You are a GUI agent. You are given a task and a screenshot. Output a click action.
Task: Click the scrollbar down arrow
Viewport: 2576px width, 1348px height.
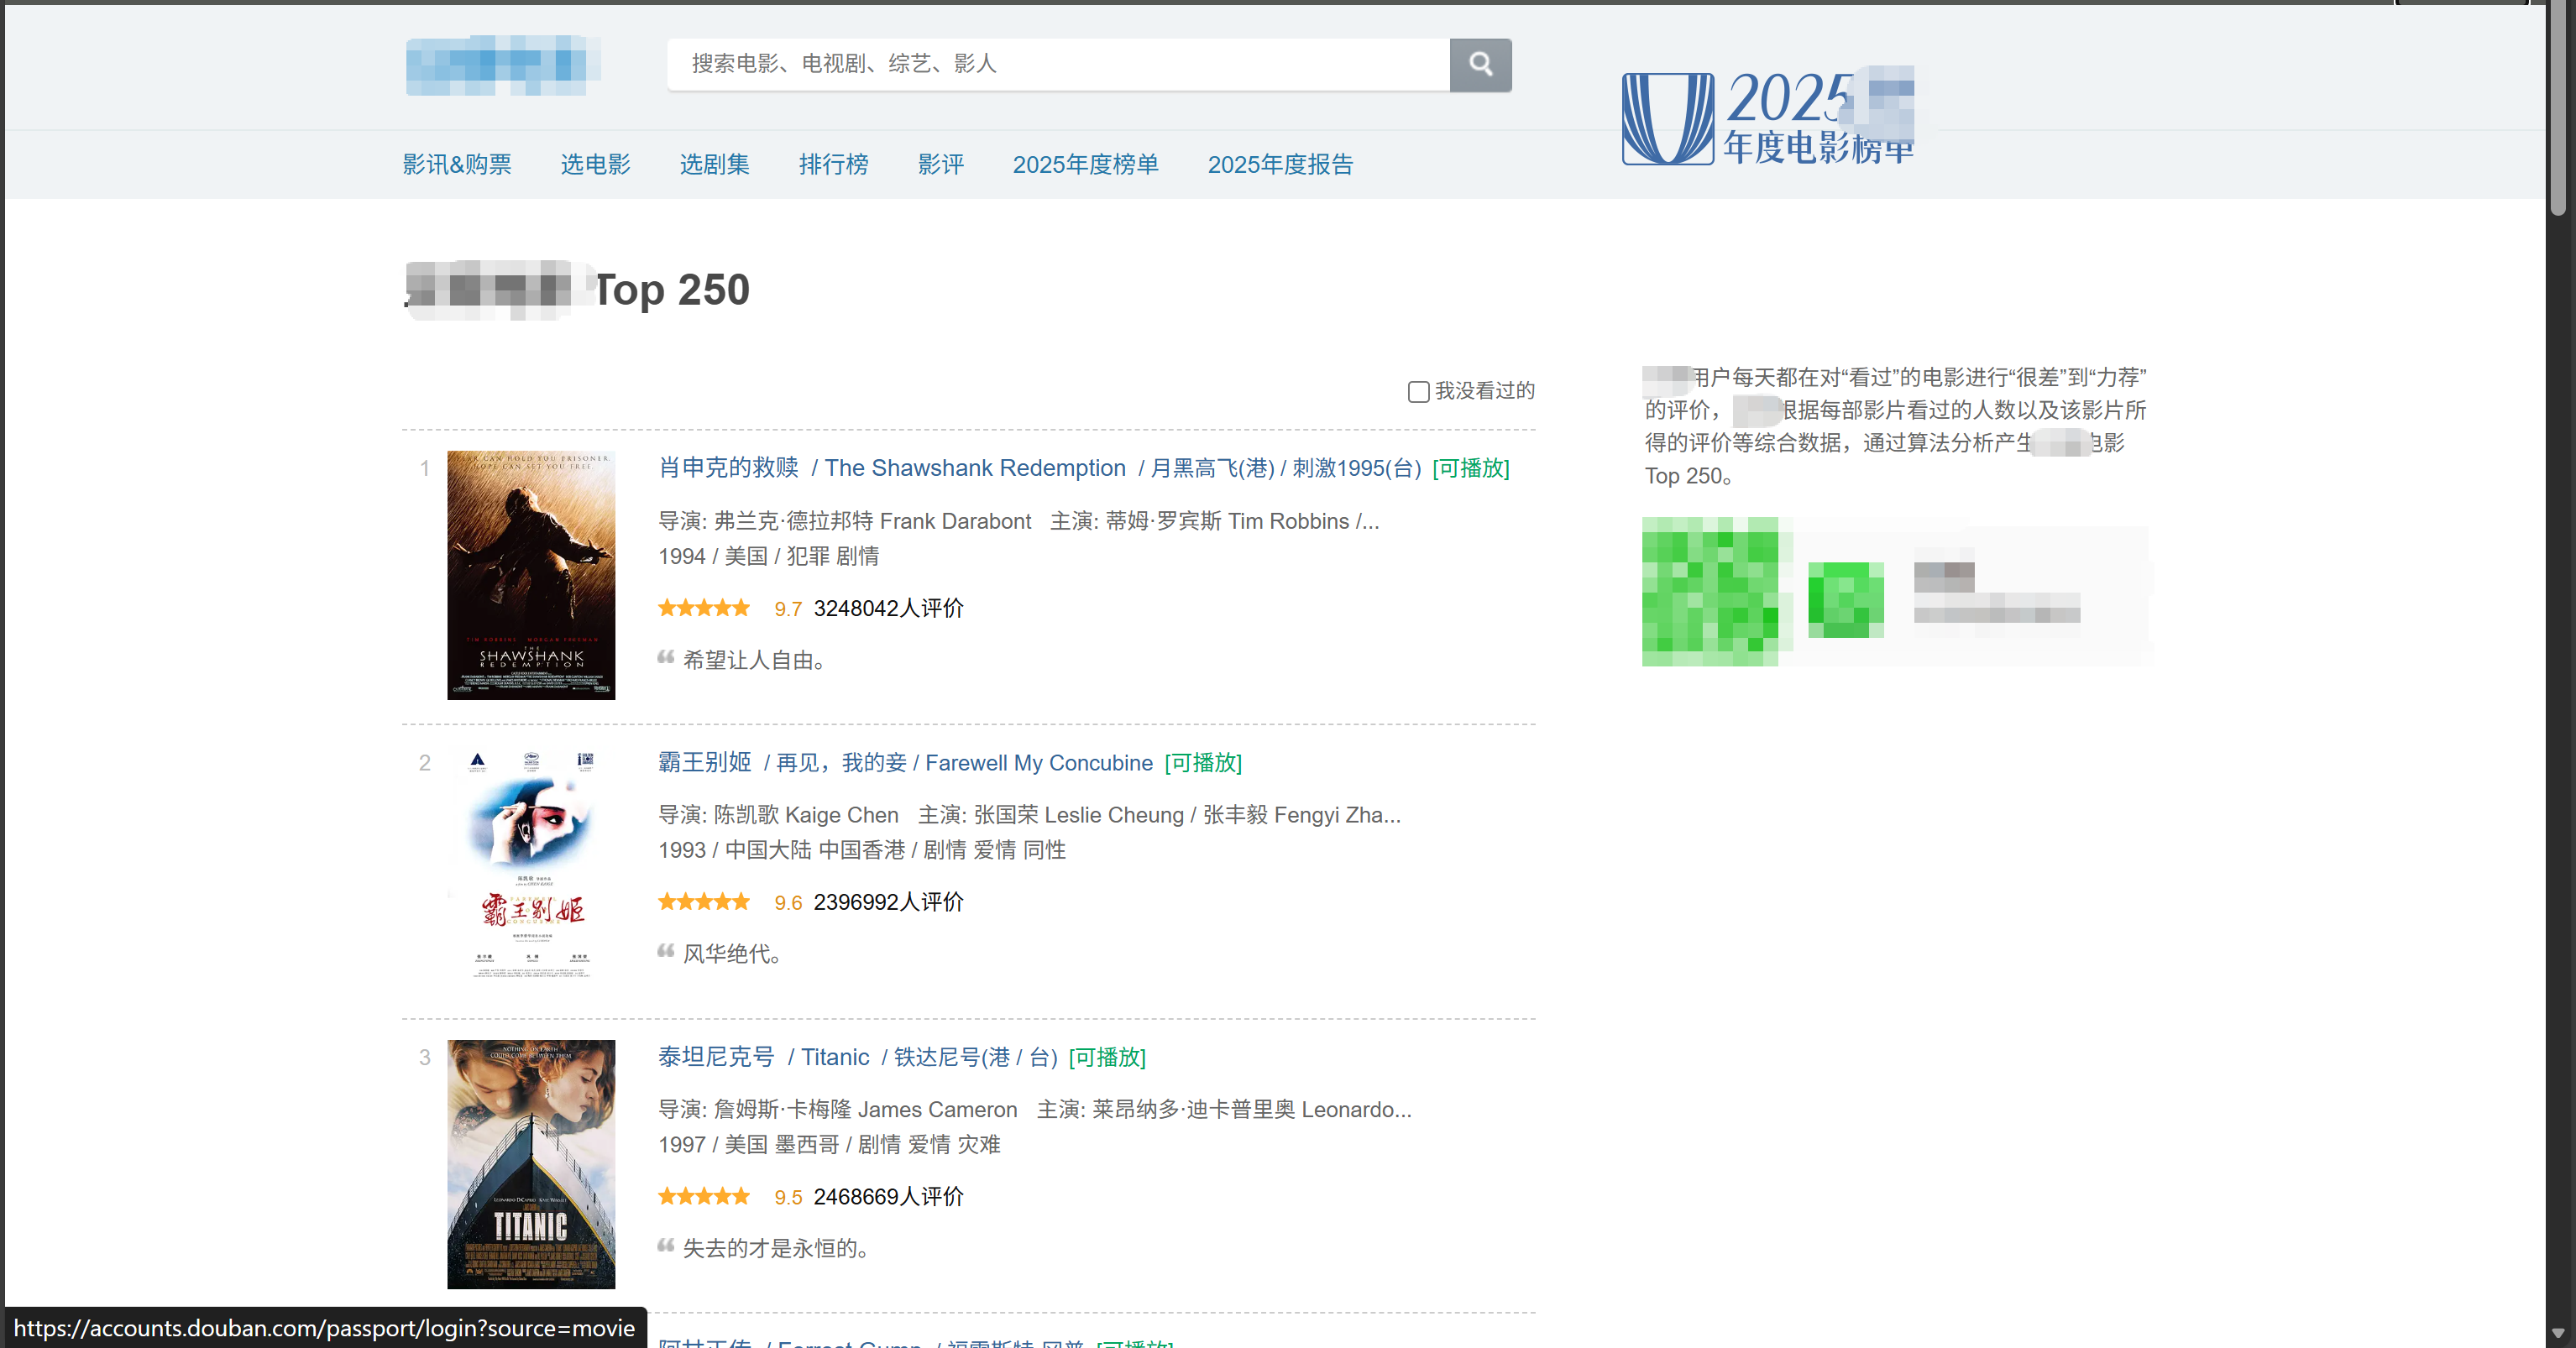2558,1333
